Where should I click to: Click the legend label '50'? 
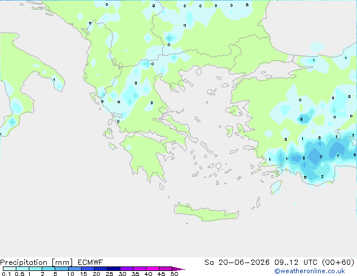(174, 274)
